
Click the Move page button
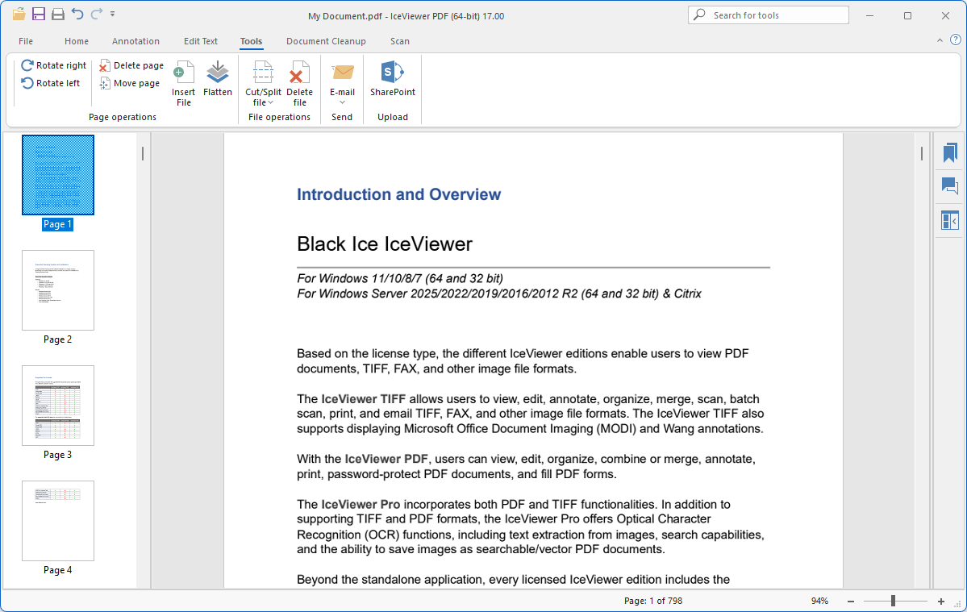(130, 83)
